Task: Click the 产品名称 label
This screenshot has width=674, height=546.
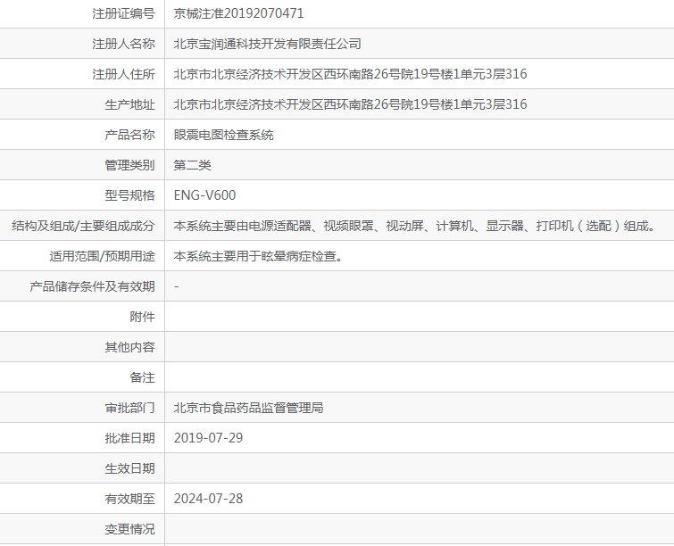Action: 129,135
